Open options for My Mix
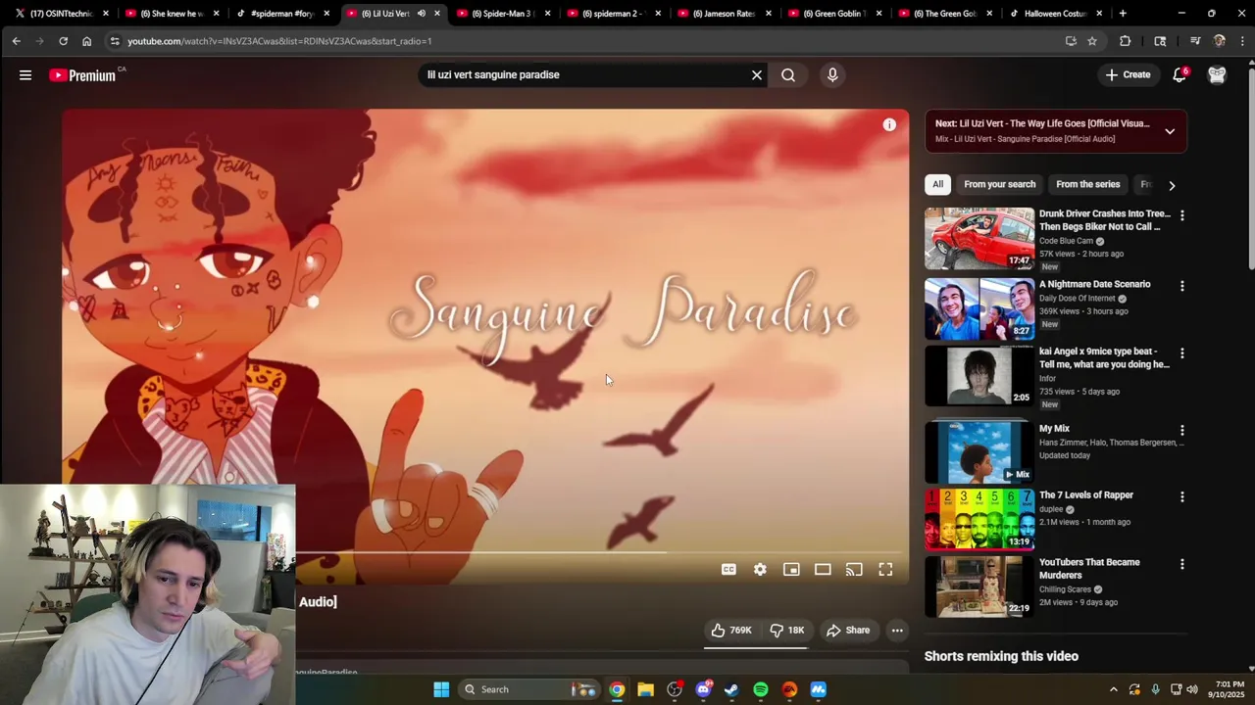This screenshot has height=705, width=1255. pyautogui.click(x=1181, y=430)
